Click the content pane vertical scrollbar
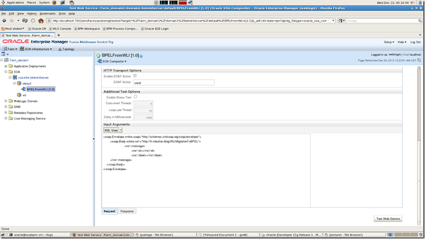425x239 pixels. (419, 146)
